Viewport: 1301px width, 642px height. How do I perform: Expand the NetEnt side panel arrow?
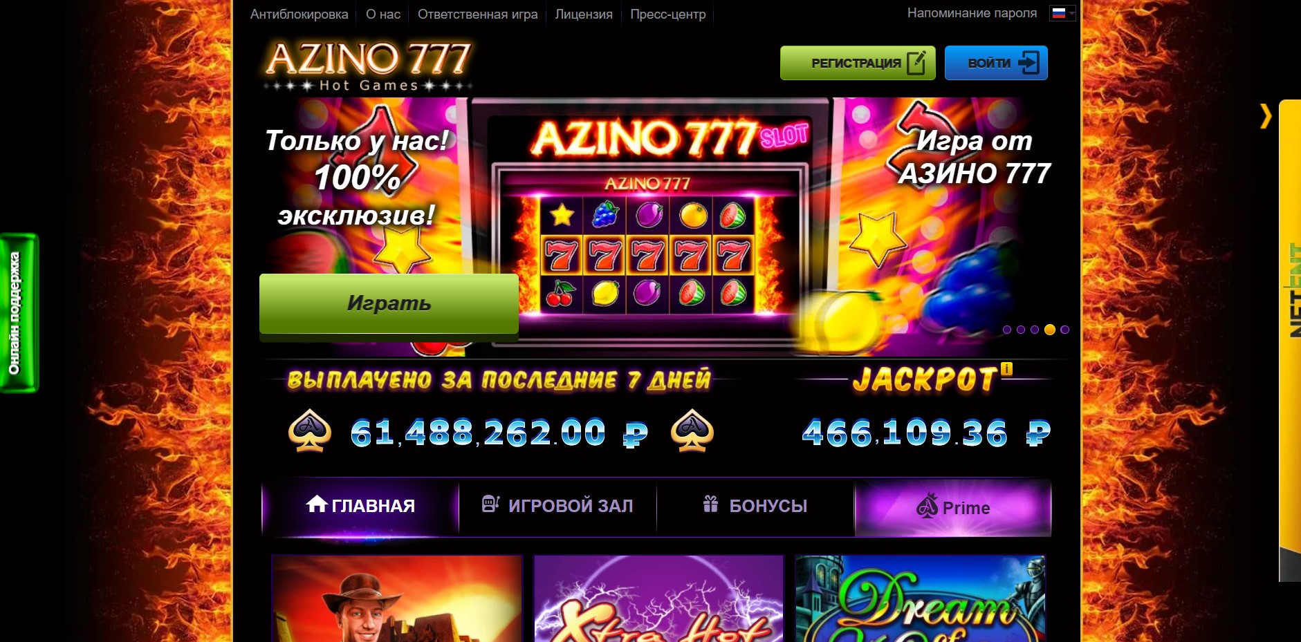coord(1266,116)
